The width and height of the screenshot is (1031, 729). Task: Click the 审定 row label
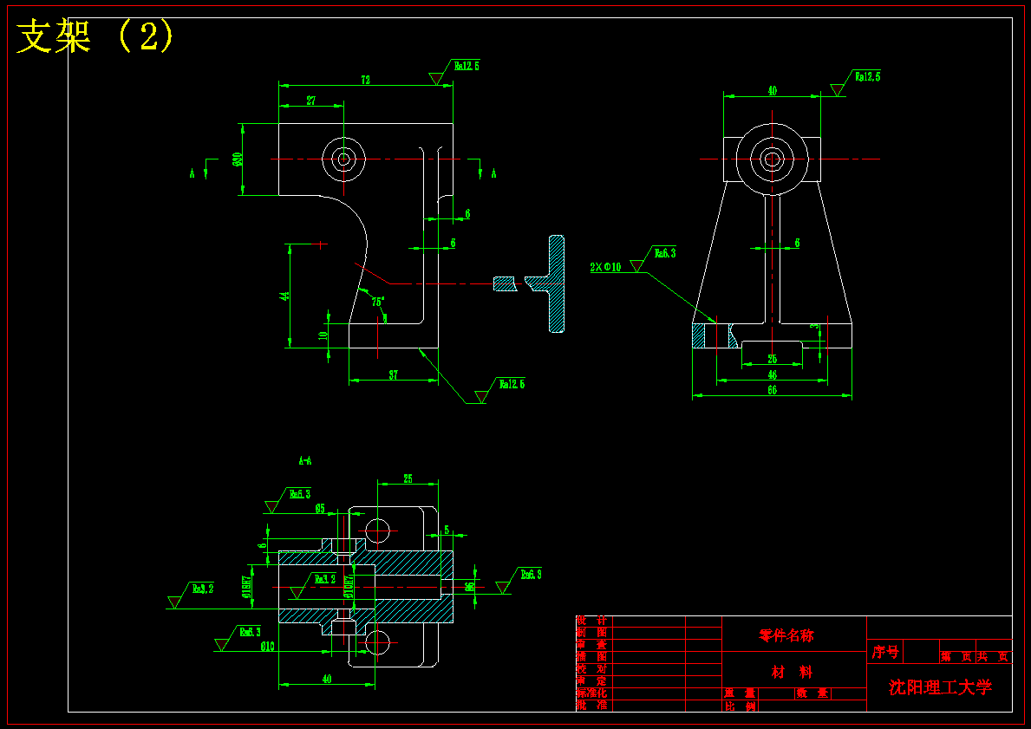tap(591, 681)
